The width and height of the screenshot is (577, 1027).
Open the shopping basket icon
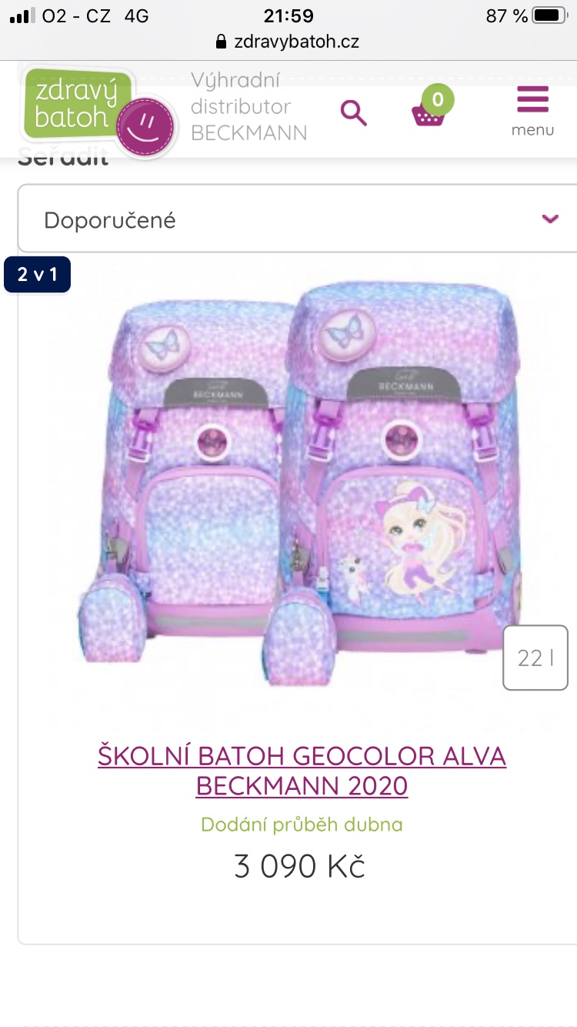tap(429, 115)
